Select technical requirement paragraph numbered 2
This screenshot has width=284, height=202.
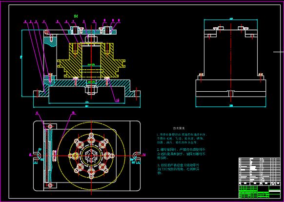(x=181, y=154)
